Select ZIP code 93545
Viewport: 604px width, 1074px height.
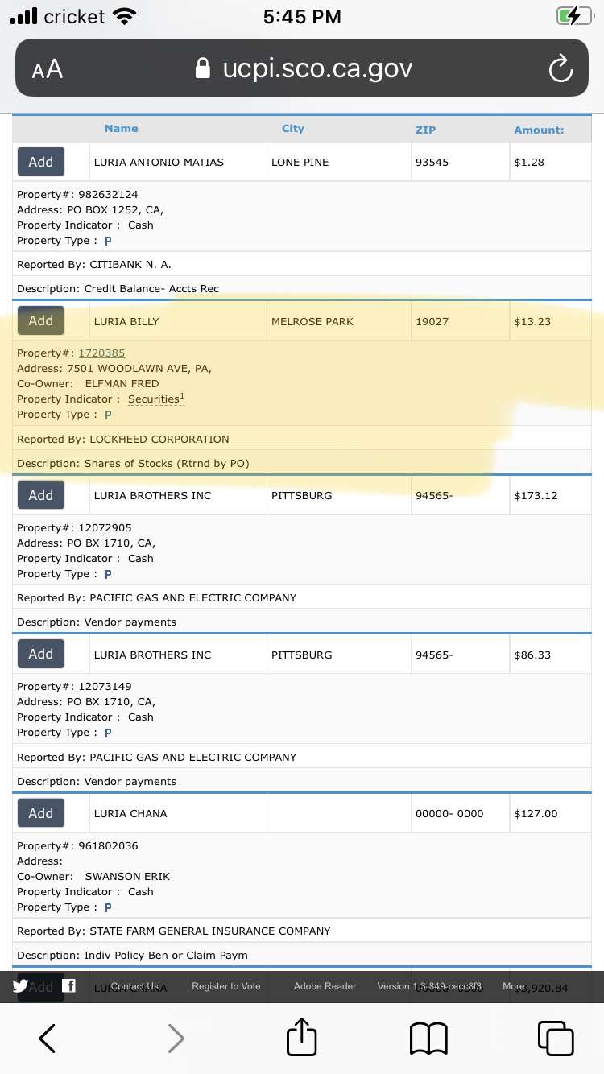432,163
